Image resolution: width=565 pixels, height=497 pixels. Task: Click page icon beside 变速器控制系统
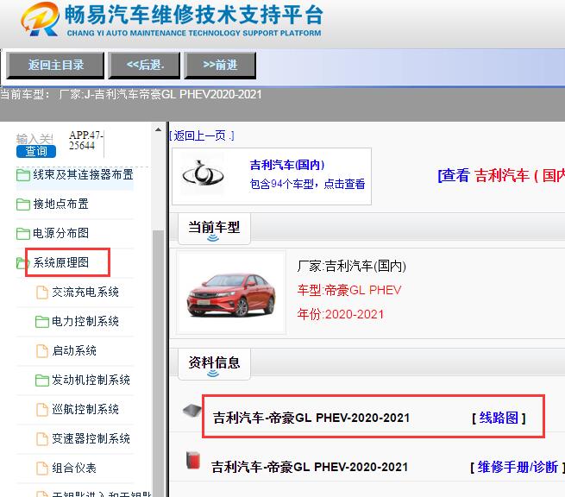coord(42,439)
